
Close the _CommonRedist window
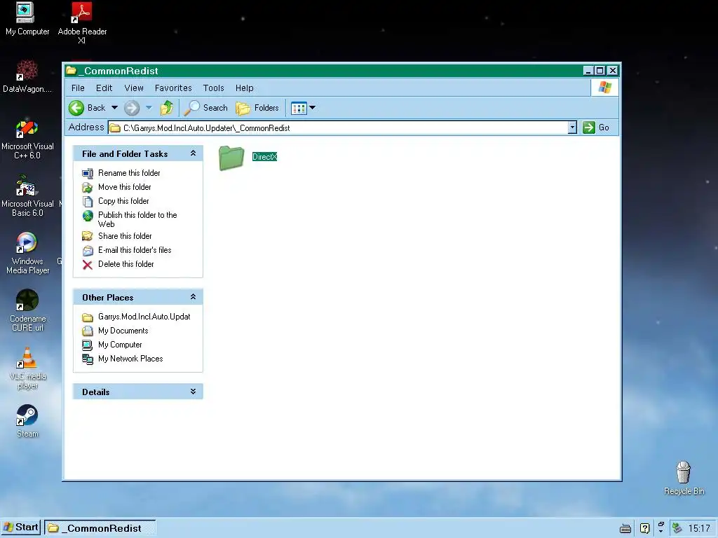coord(612,71)
